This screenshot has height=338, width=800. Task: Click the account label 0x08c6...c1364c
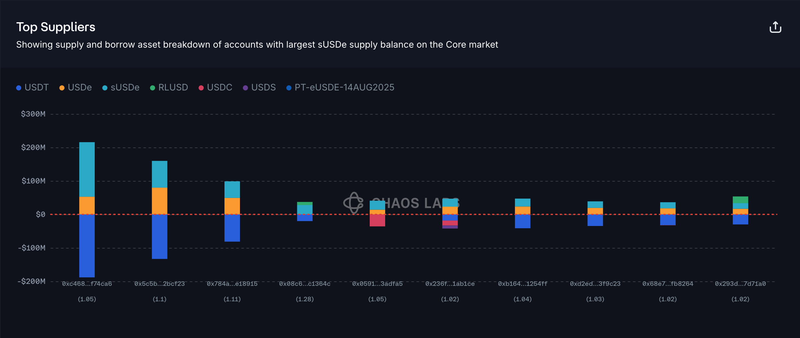[x=305, y=284]
